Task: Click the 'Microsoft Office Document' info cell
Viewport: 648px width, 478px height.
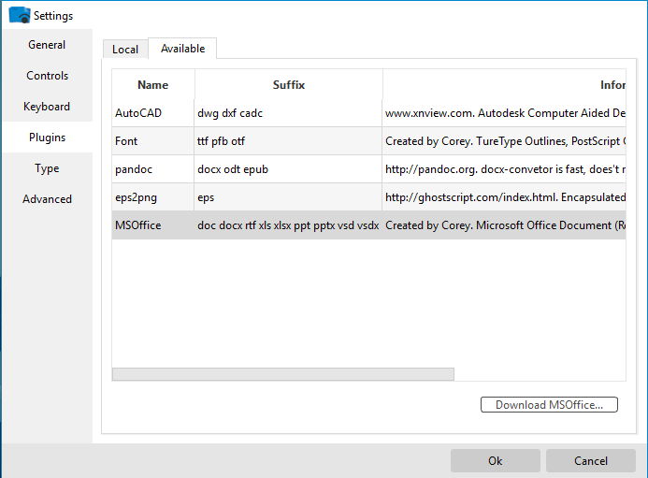Action: 504,225
